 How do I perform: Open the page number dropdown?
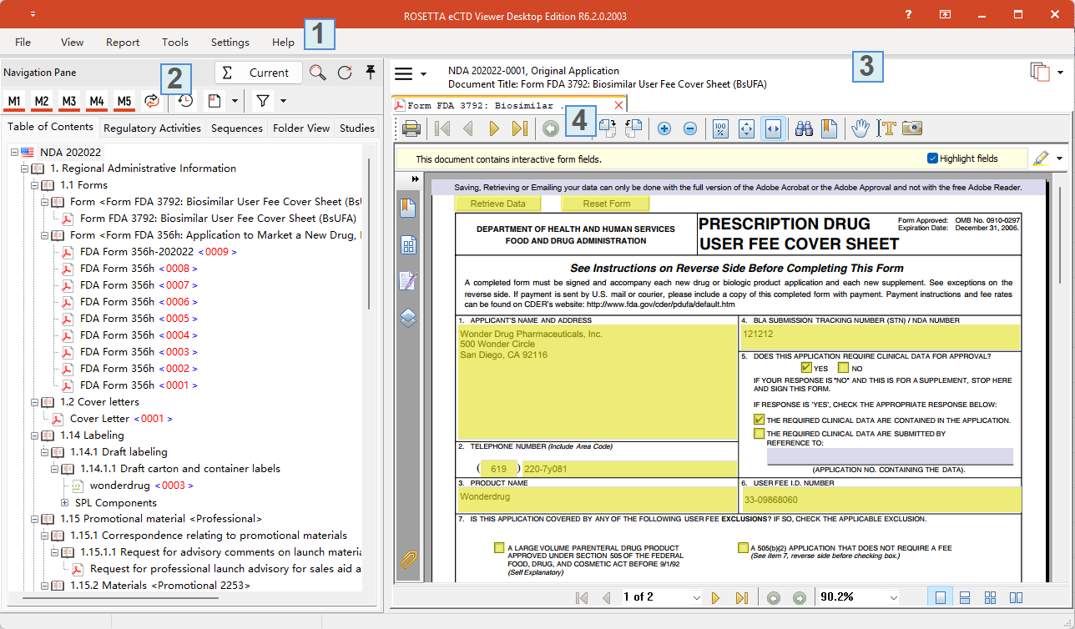(x=697, y=597)
